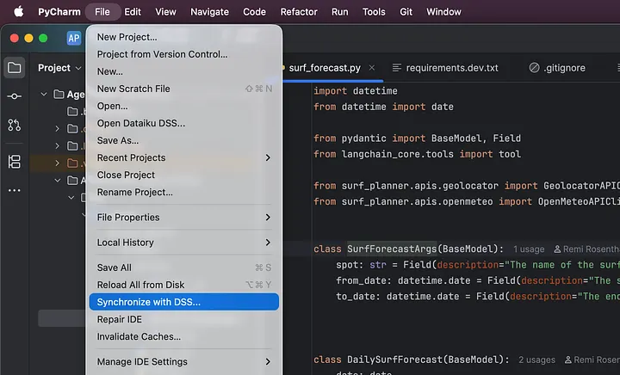This screenshot has height=375, width=620.
Task: Open the Refactor menu
Action: pos(299,12)
